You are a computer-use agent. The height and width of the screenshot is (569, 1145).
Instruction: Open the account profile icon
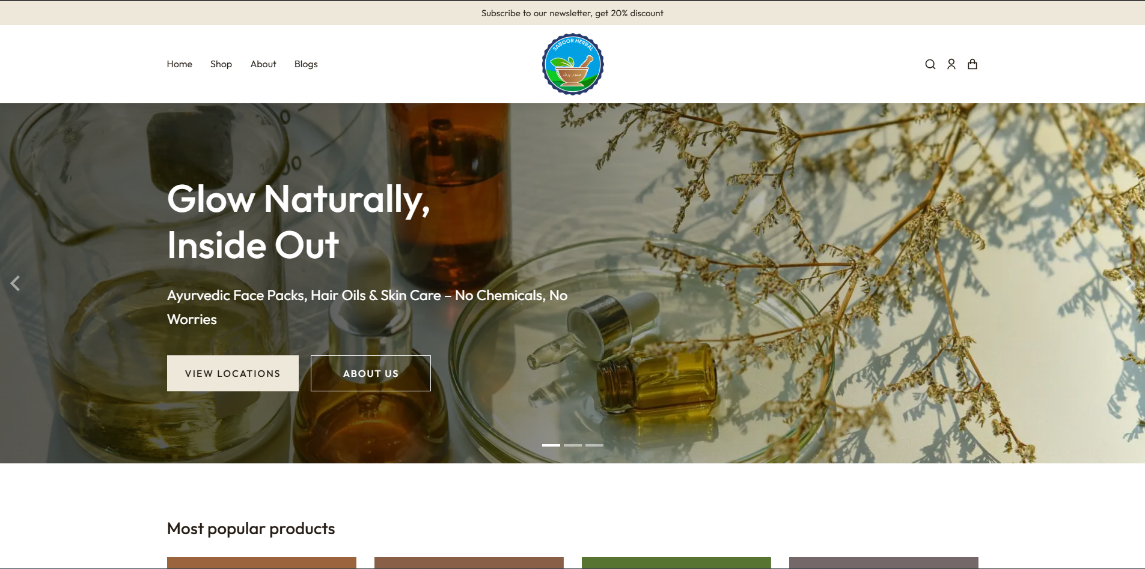point(951,64)
